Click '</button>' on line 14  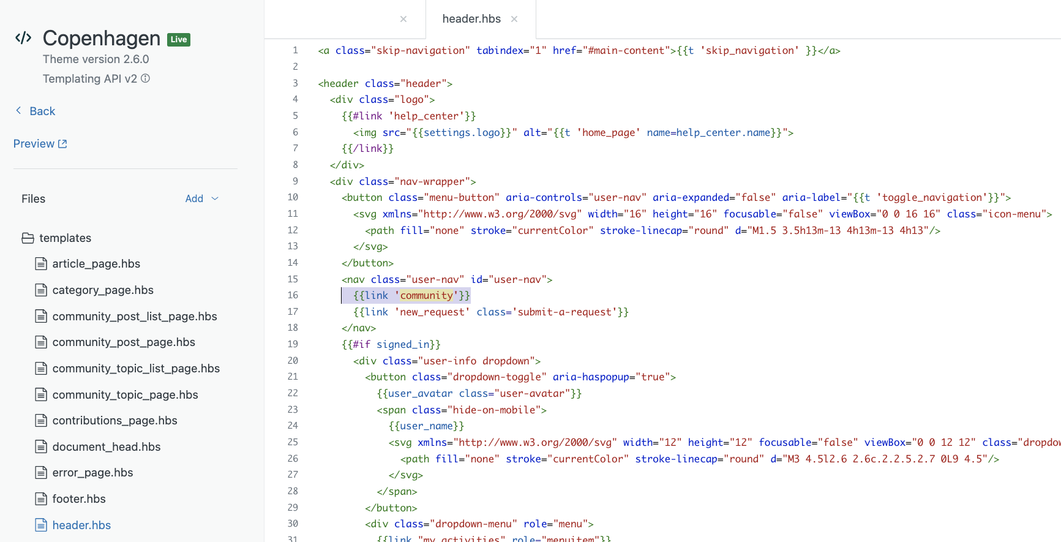tap(367, 263)
